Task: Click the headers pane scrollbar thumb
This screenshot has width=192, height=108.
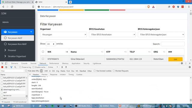Action: [191, 100]
